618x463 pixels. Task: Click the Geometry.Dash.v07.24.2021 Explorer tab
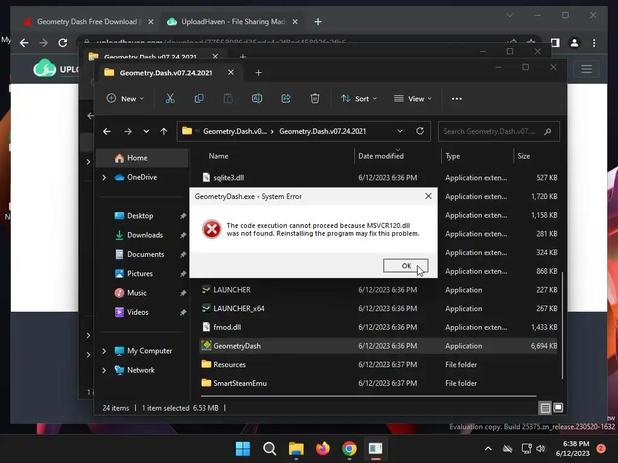(165, 73)
